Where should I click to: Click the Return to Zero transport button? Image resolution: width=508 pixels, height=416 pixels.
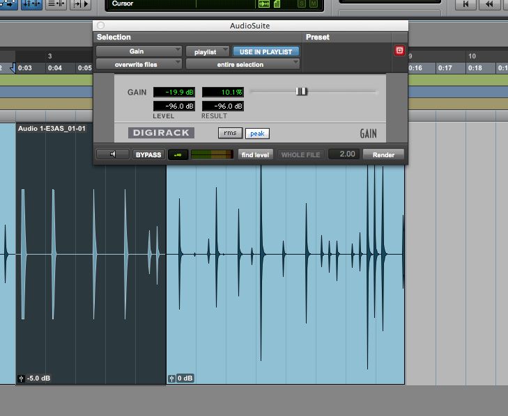point(466,4)
